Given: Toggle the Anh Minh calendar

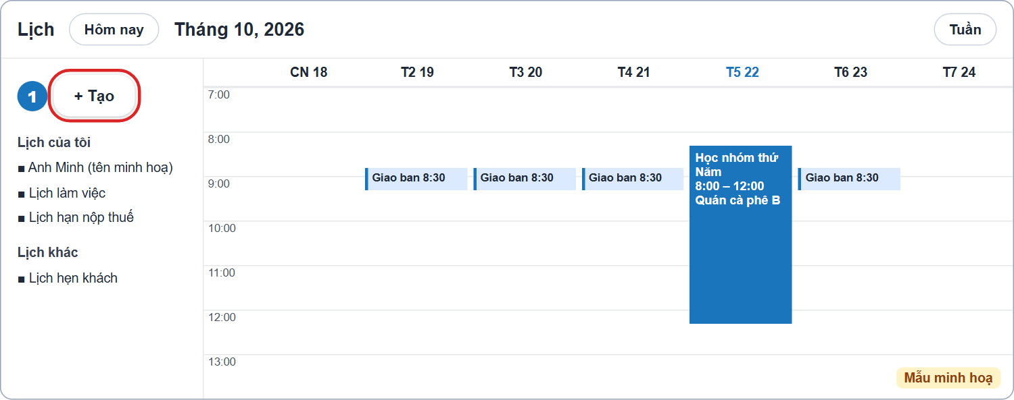Looking at the screenshot, I should coord(95,167).
